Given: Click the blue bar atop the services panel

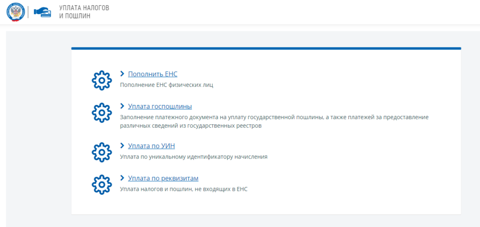Looking at the screenshot, I should (x=266, y=48).
